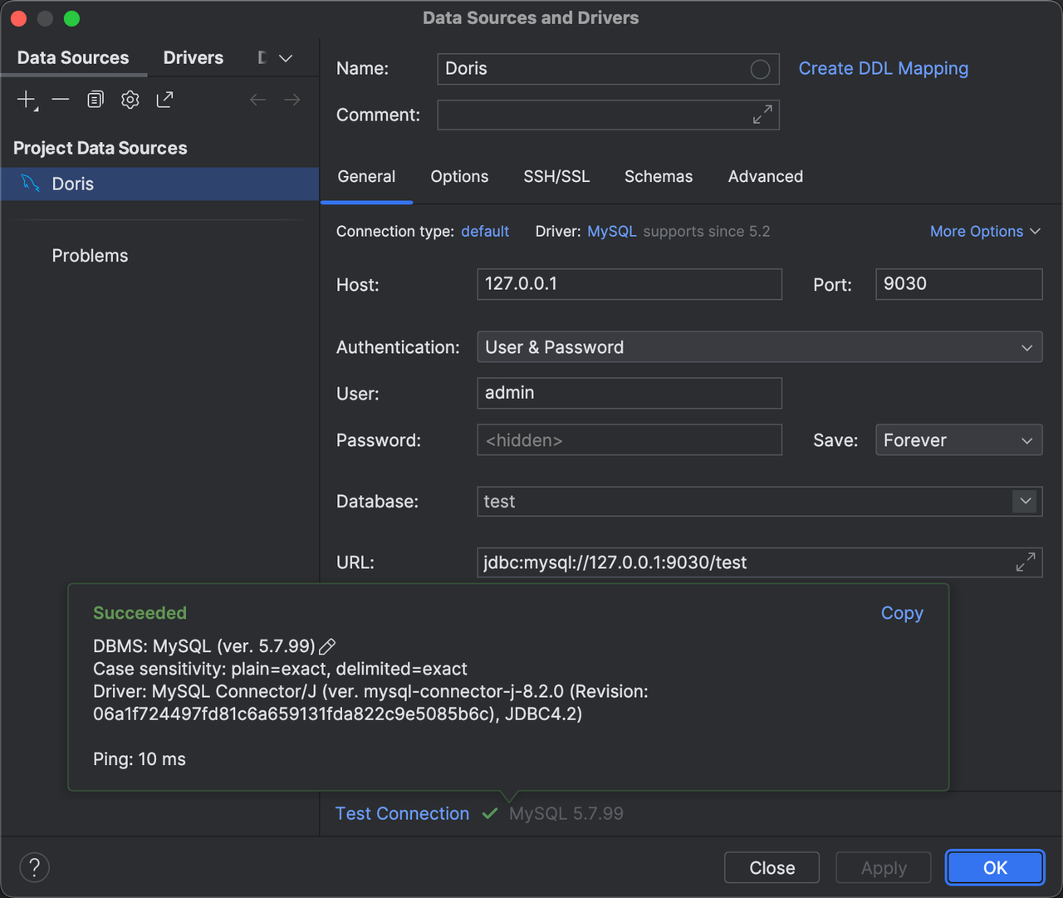Click the Duplicate data source icon
Viewport: 1063px width, 898px height.
pyautogui.click(x=96, y=100)
